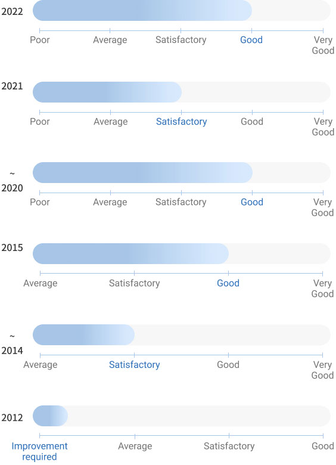Click the Satisfactory label under 2015
Image resolution: width=336 pixels, height=465 pixels.
(x=134, y=283)
